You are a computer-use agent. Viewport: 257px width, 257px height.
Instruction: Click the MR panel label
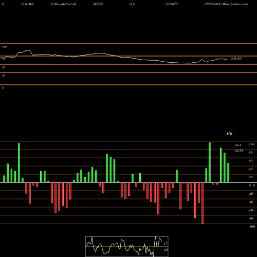coord(229,134)
